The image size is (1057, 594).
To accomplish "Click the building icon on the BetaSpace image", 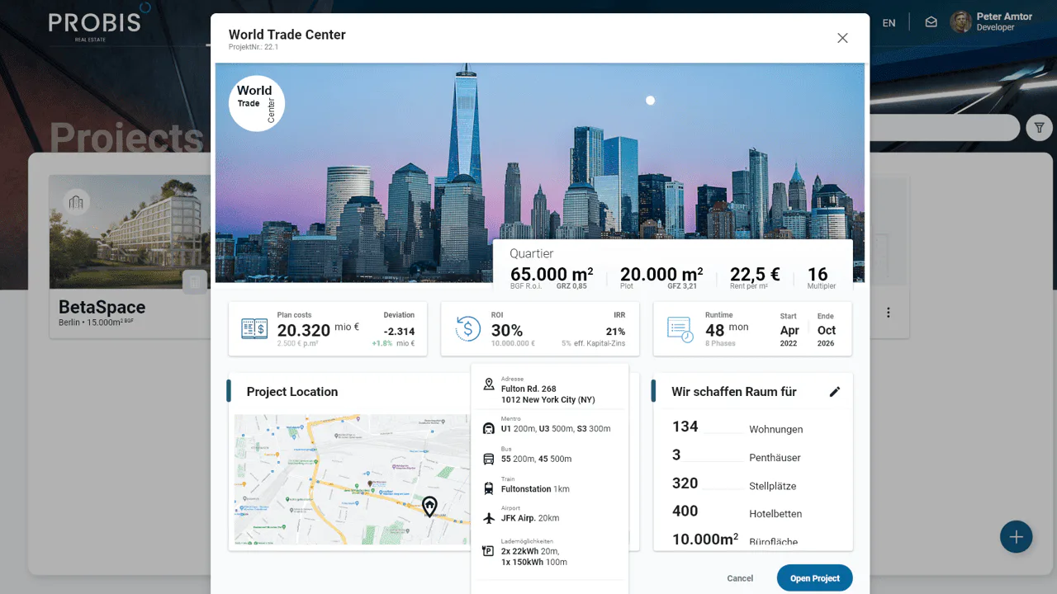I will click(x=77, y=202).
